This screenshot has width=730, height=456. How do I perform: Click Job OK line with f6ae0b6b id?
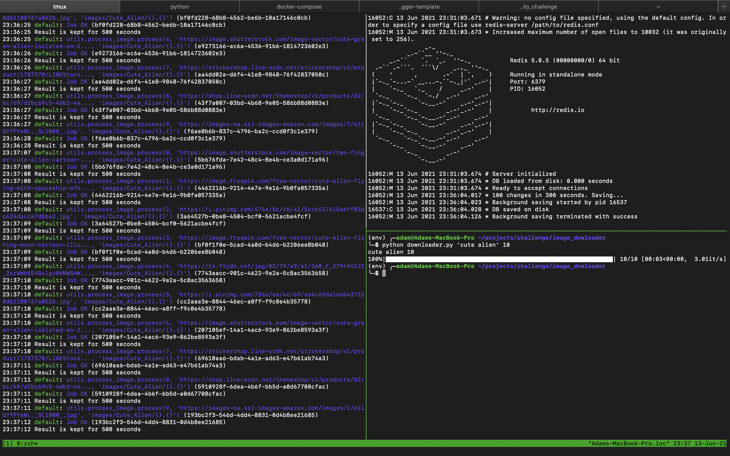pyautogui.click(x=114, y=138)
